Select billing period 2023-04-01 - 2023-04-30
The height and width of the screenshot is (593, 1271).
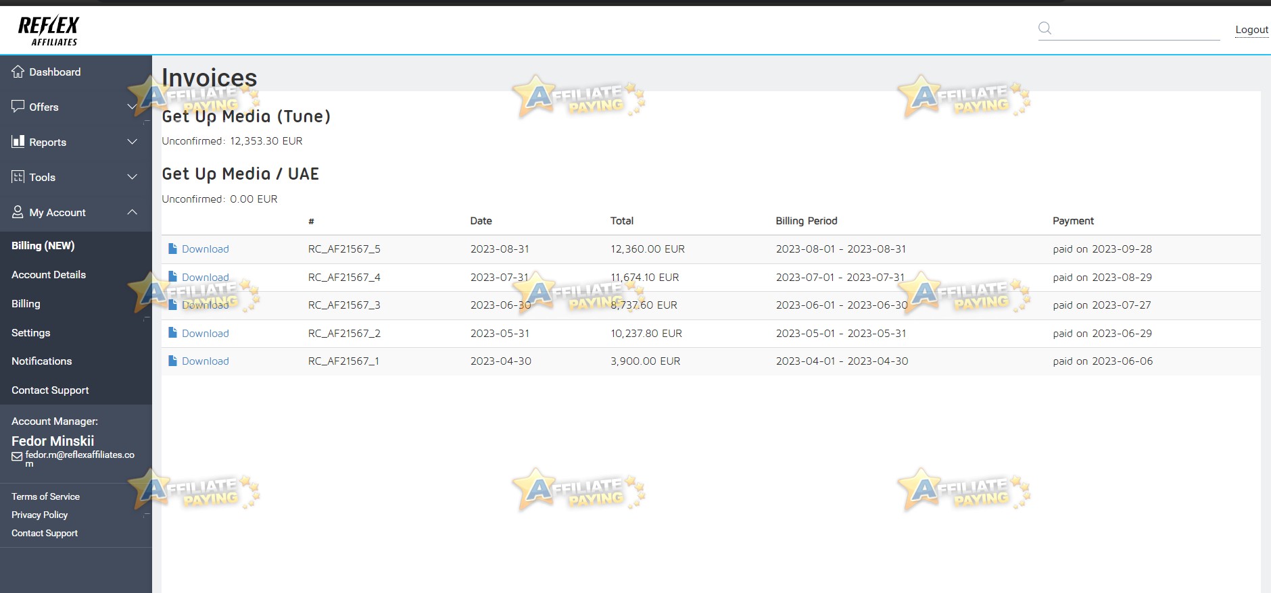[x=842, y=361]
